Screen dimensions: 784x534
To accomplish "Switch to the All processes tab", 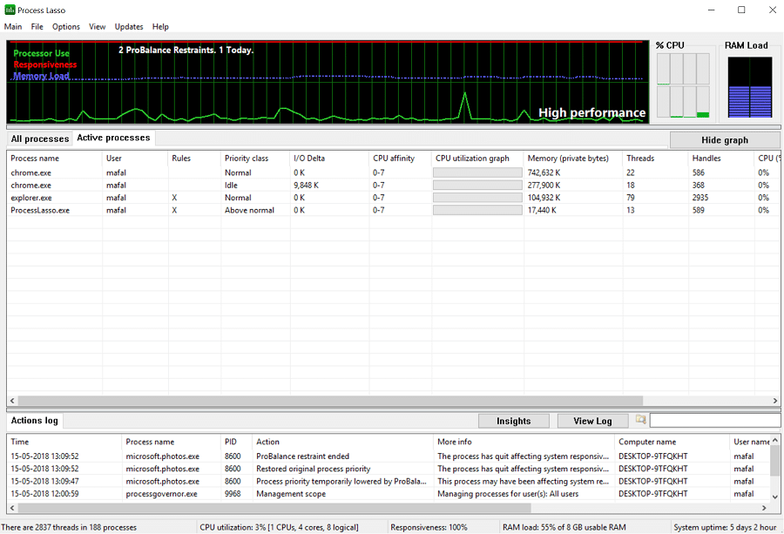I will pos(40,139).
